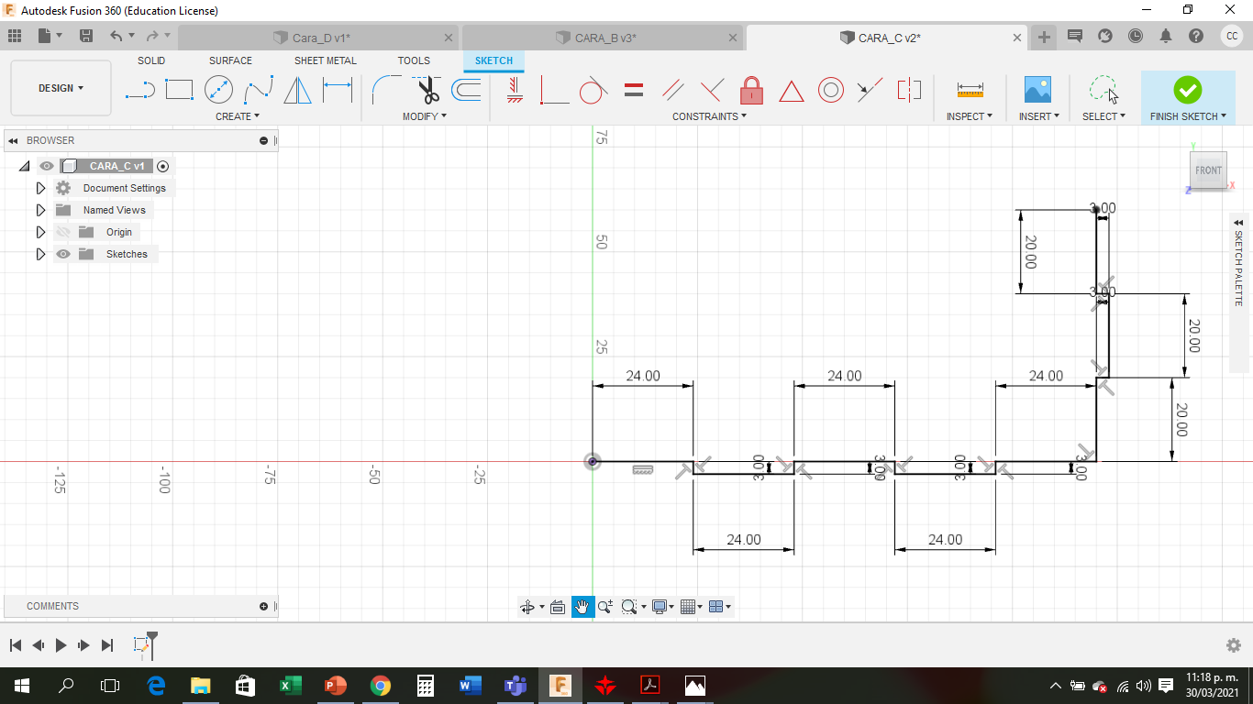Toggle visibility of the Sketches folder
The image size is (1253, 704).
[63, 254]
